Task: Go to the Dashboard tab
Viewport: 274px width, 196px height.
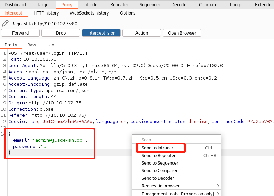Action: [x=15, y=4]
